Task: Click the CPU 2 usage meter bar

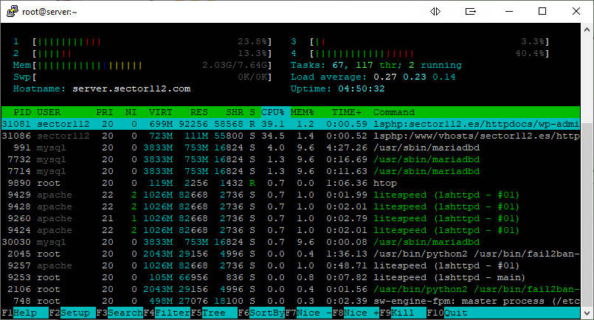Action: pyautogui.click(x=152, y=53)
